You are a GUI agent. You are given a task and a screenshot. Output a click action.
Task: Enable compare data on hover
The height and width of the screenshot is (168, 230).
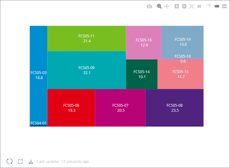224,6
